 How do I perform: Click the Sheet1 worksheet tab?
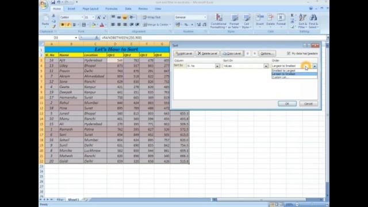point(74,200)
